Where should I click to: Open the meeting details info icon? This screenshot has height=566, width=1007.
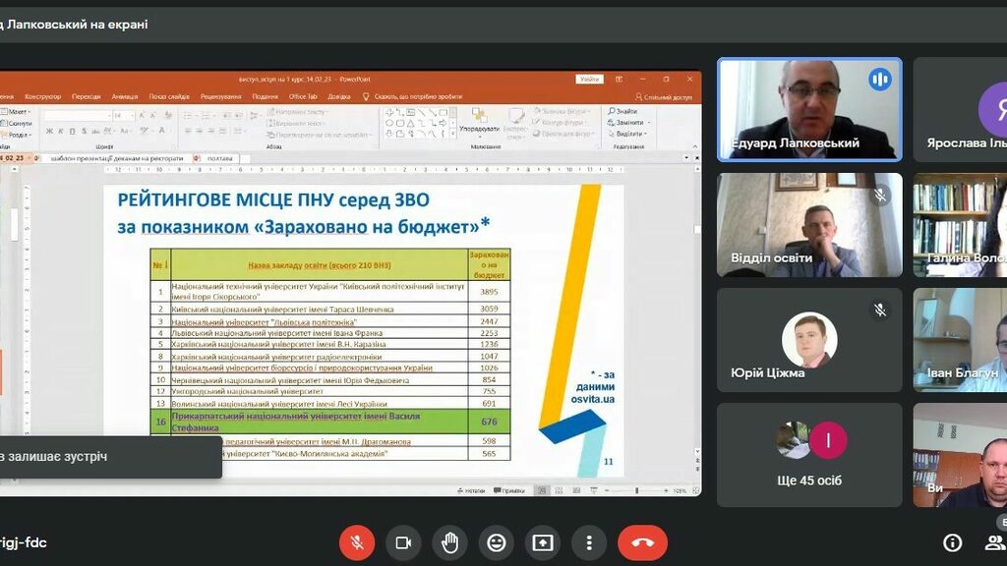pos(952,542)
